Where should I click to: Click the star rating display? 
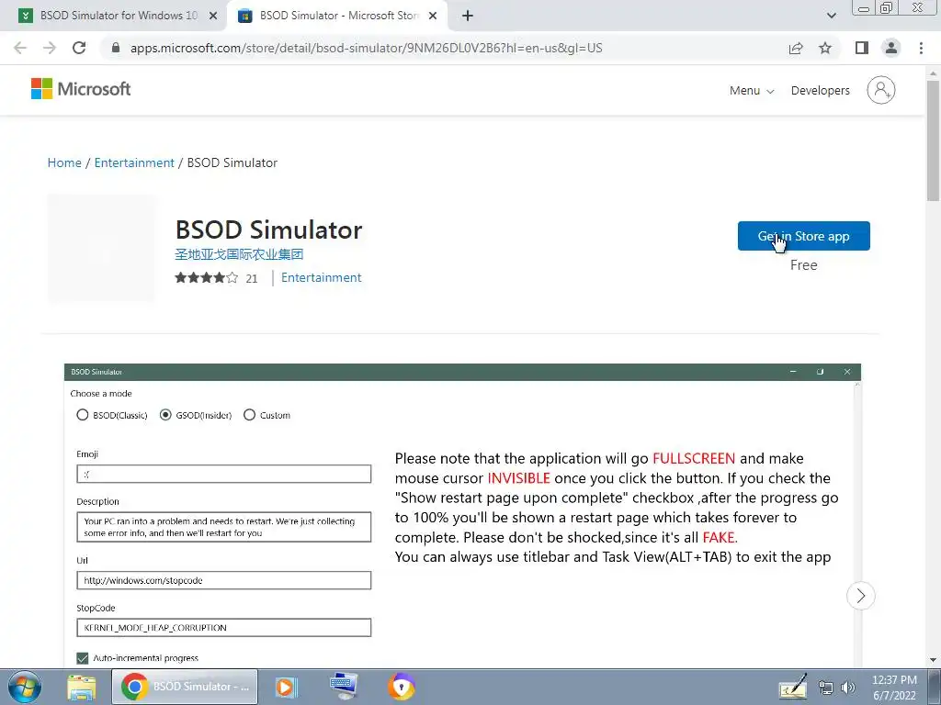[x=207, y=277]
